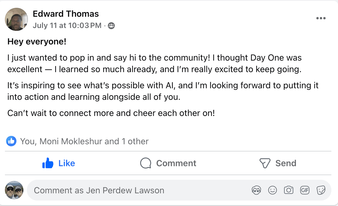Open the three-dot post options menu
The height and width of the screenshot is (206, 338).
click(321, 18)
